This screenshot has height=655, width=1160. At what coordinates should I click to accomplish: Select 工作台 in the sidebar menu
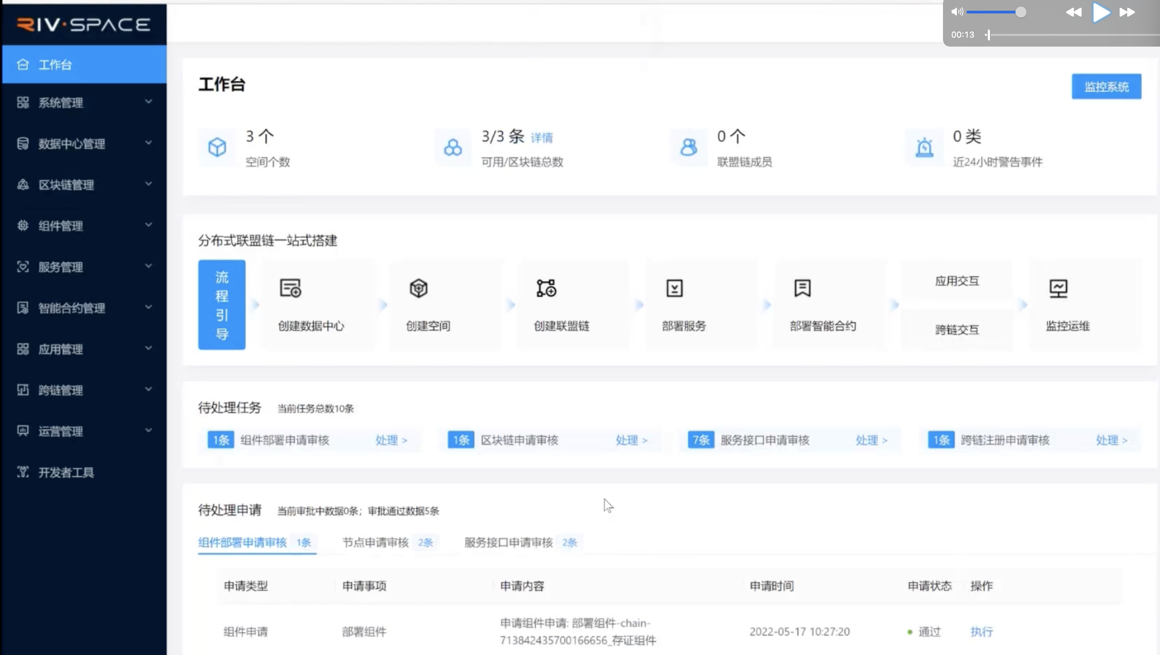pos(84,65)
